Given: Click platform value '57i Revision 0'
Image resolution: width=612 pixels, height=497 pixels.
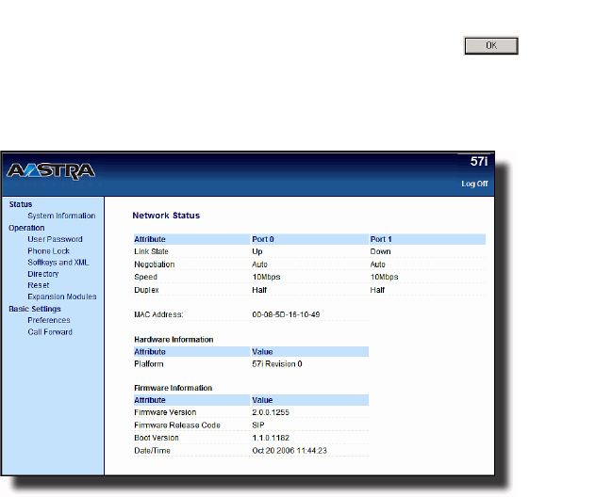Looking at the screenshot, I should (277, 363).
